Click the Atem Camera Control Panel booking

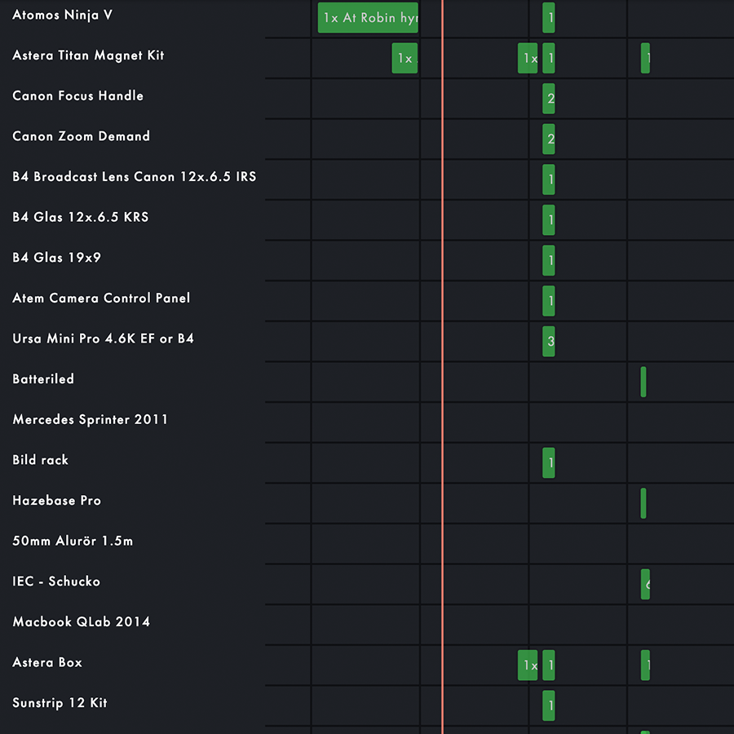(549, 301)
